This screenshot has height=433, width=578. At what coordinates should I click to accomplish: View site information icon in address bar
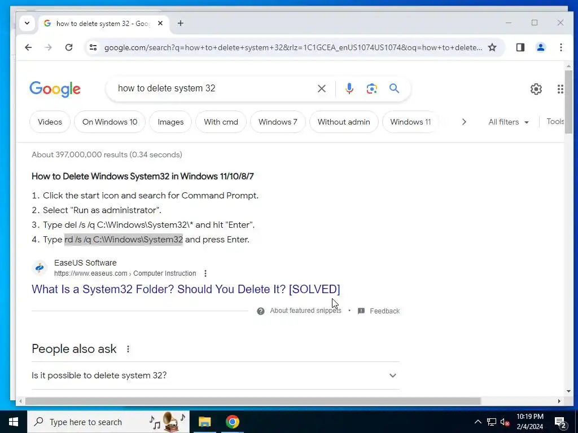tap(93, 47)
